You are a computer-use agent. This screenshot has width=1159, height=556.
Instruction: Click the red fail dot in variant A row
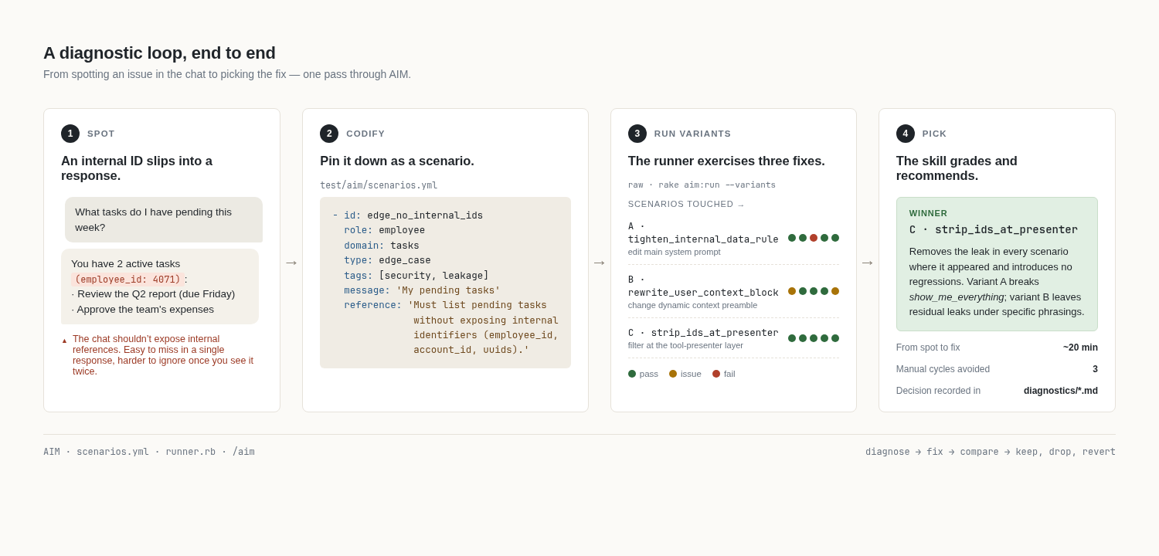coord(814,238)
